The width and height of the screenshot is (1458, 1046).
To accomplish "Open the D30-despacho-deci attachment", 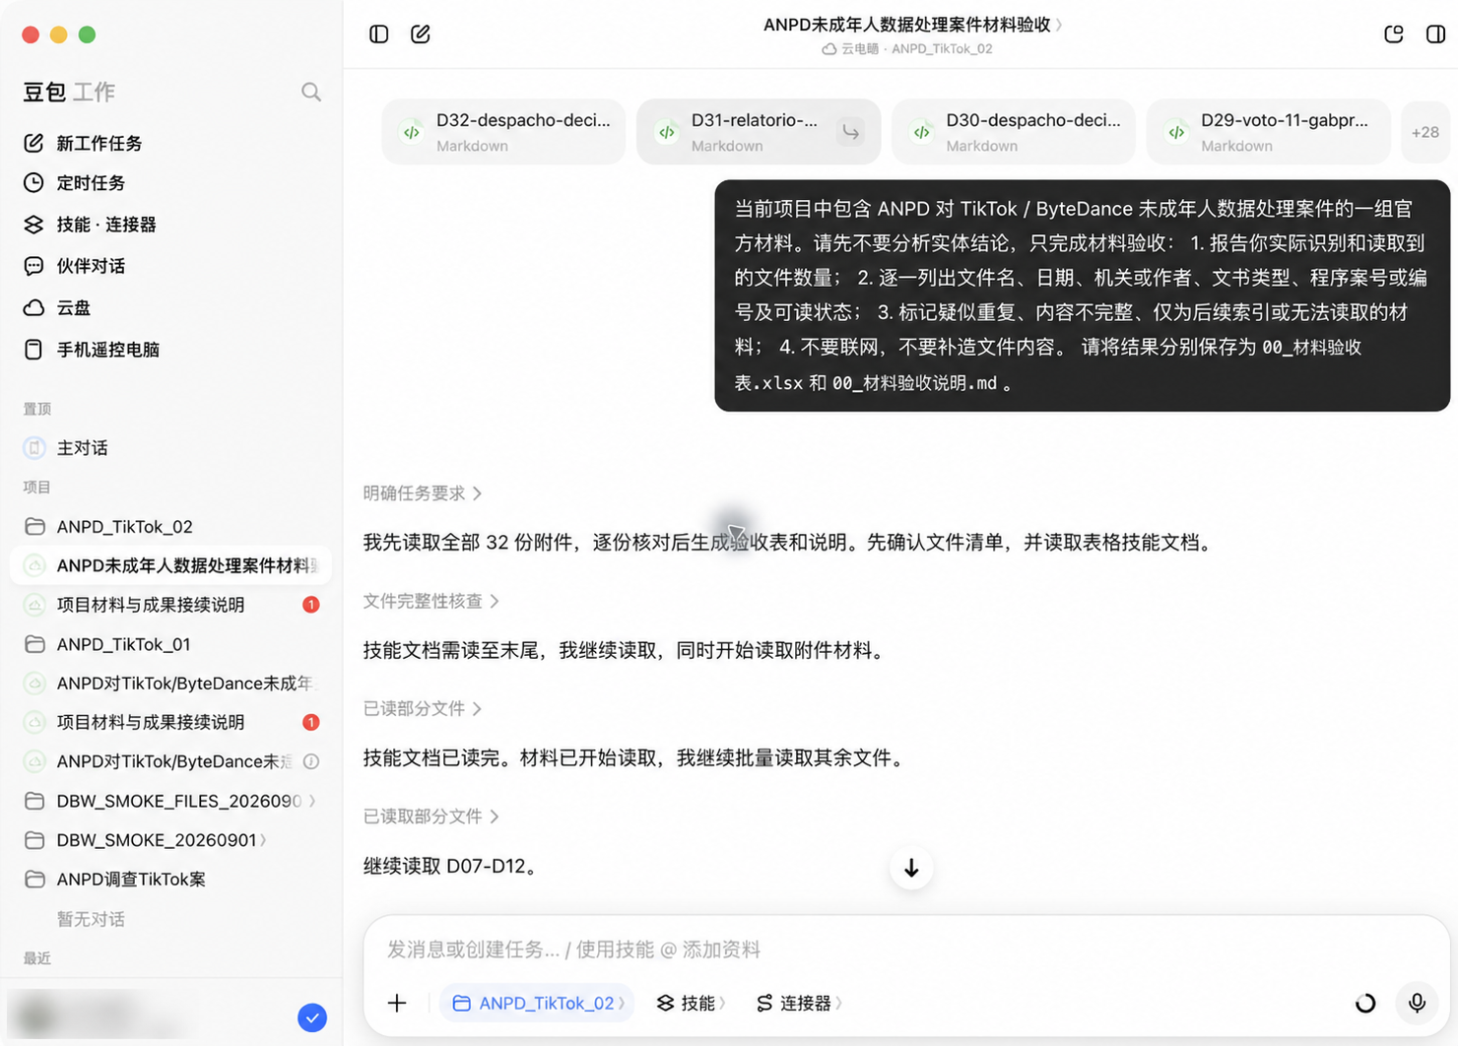I will [x=1014, y=132].
